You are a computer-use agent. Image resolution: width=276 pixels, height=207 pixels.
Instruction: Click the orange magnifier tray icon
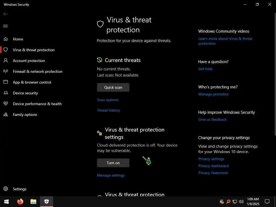tap(228, 202)
